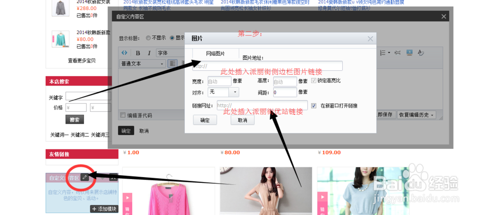This screenshot has height=215, width=486.
Task: Click the 链接网址 input field
Action: [262, 105]
